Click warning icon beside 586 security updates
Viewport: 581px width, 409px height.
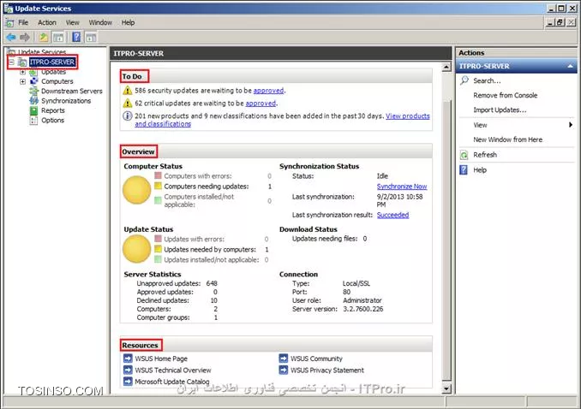[128, 91]
